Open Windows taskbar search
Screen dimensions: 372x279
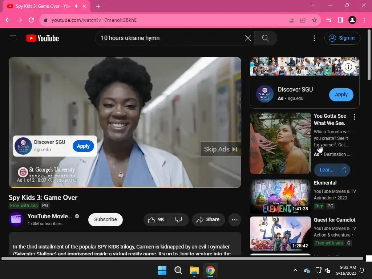tap(178, 270)
